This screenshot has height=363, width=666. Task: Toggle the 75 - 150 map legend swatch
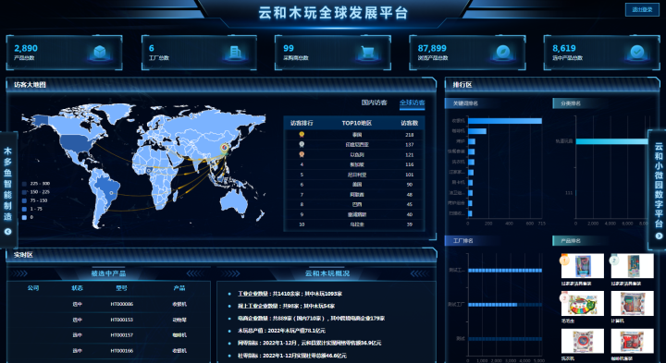click(24, 200)
